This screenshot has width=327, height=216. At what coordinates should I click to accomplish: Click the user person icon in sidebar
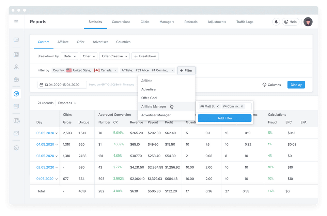(16, 67)
